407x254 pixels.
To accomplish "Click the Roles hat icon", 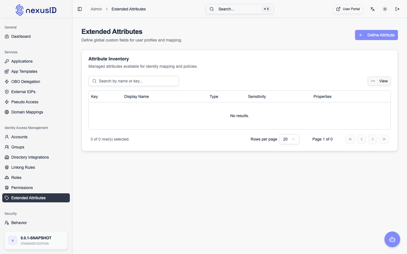I will coord(7,178).
